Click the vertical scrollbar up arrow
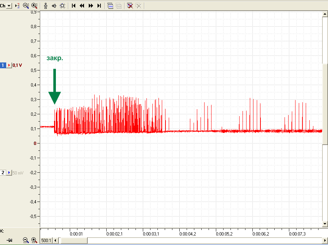Viewport: 328px width, 245px height. 325,14
